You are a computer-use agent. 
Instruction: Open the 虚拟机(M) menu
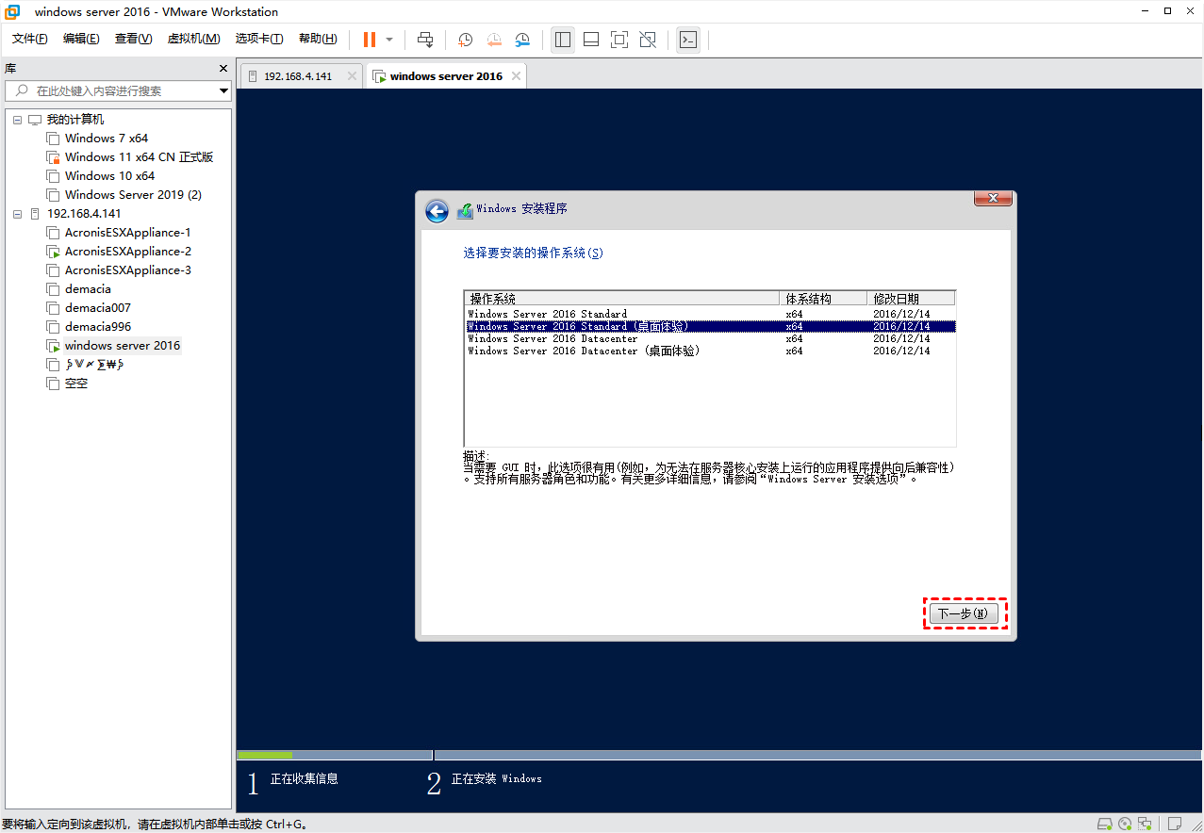point(193,39)
